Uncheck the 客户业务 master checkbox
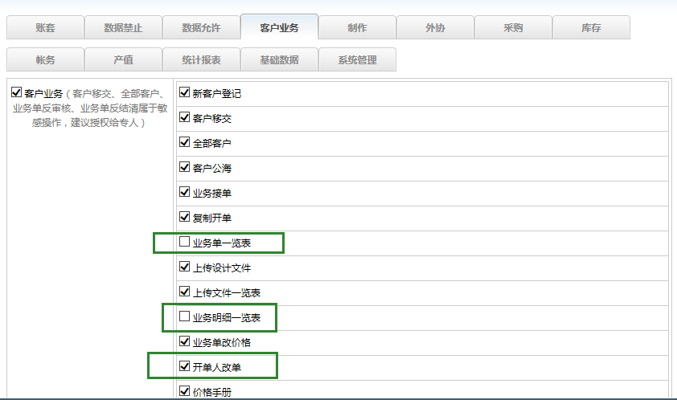Viewport: 677px width, 400px height. (x=17, y=93)
